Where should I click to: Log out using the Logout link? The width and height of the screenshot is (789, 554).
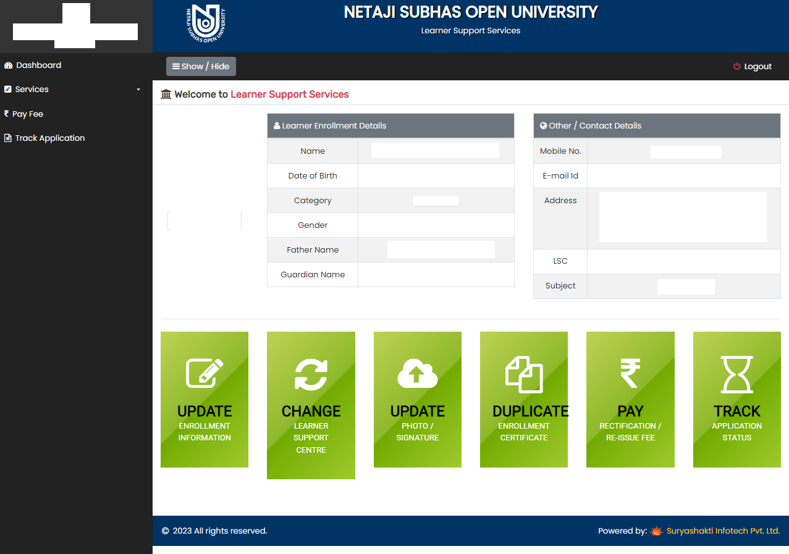(753, 67)
